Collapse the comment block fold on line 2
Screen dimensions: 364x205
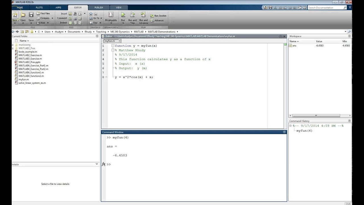[x=113, y=50]
